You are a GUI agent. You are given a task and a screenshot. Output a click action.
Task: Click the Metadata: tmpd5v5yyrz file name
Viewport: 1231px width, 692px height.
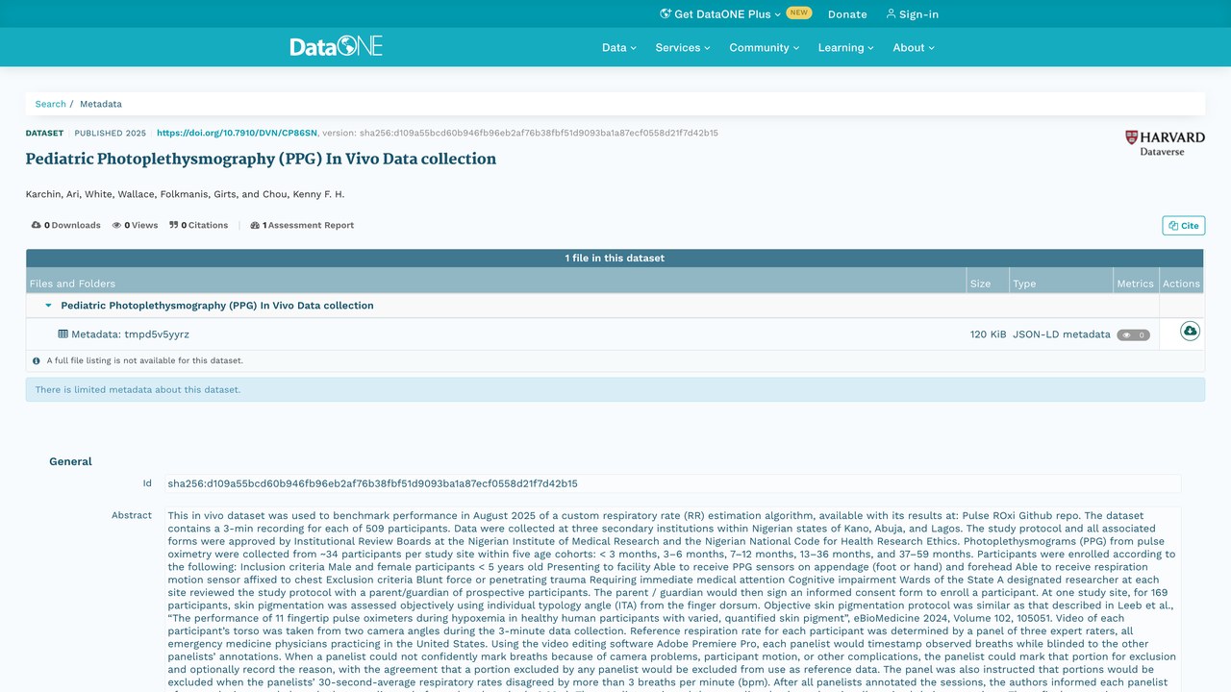(x=130, y=334)
